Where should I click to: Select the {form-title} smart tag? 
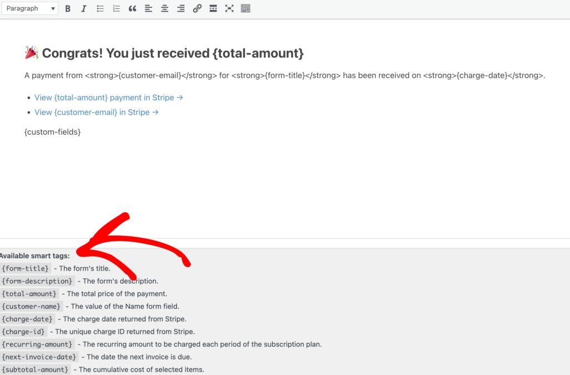coord(26,268)
